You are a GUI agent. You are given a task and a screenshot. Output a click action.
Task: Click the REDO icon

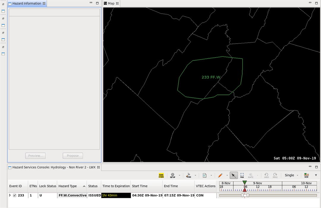click(275, 175)
